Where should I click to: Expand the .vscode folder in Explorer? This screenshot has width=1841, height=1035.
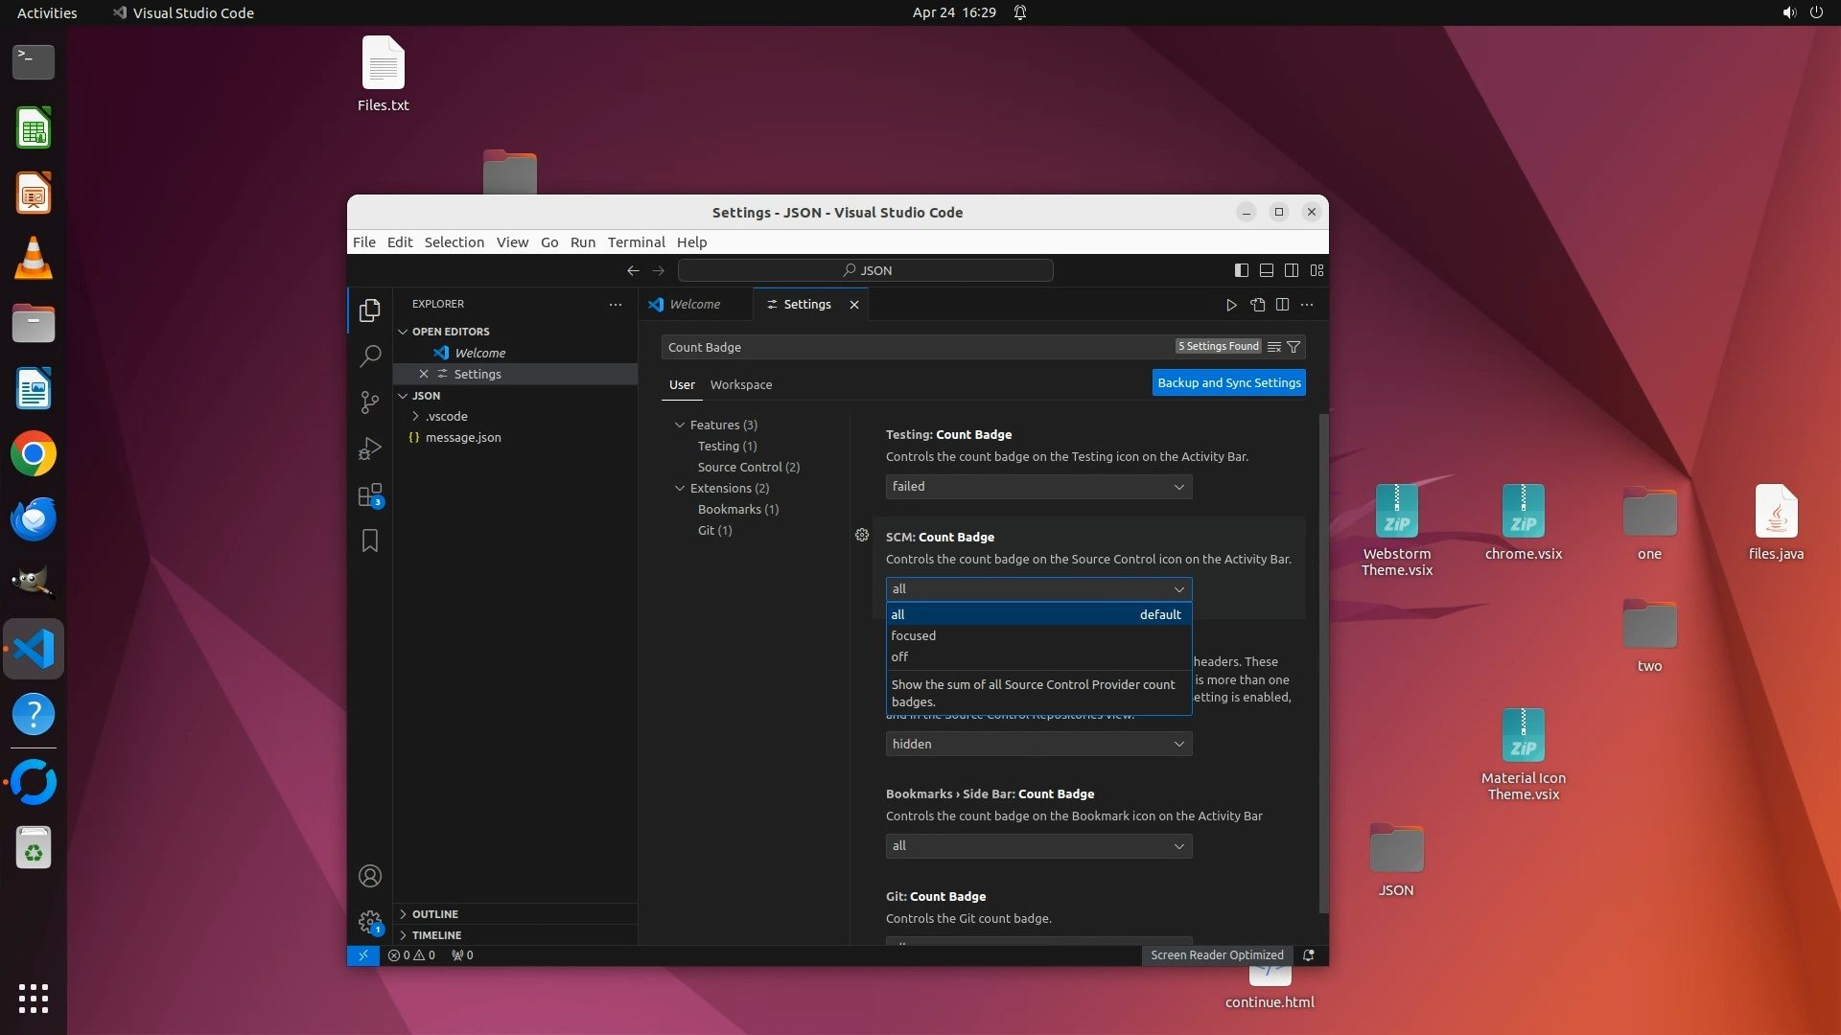pyautogui.click(x=446, y=416)
